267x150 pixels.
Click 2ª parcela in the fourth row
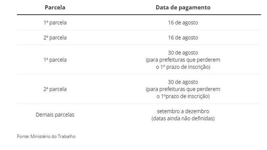[55, 89]
